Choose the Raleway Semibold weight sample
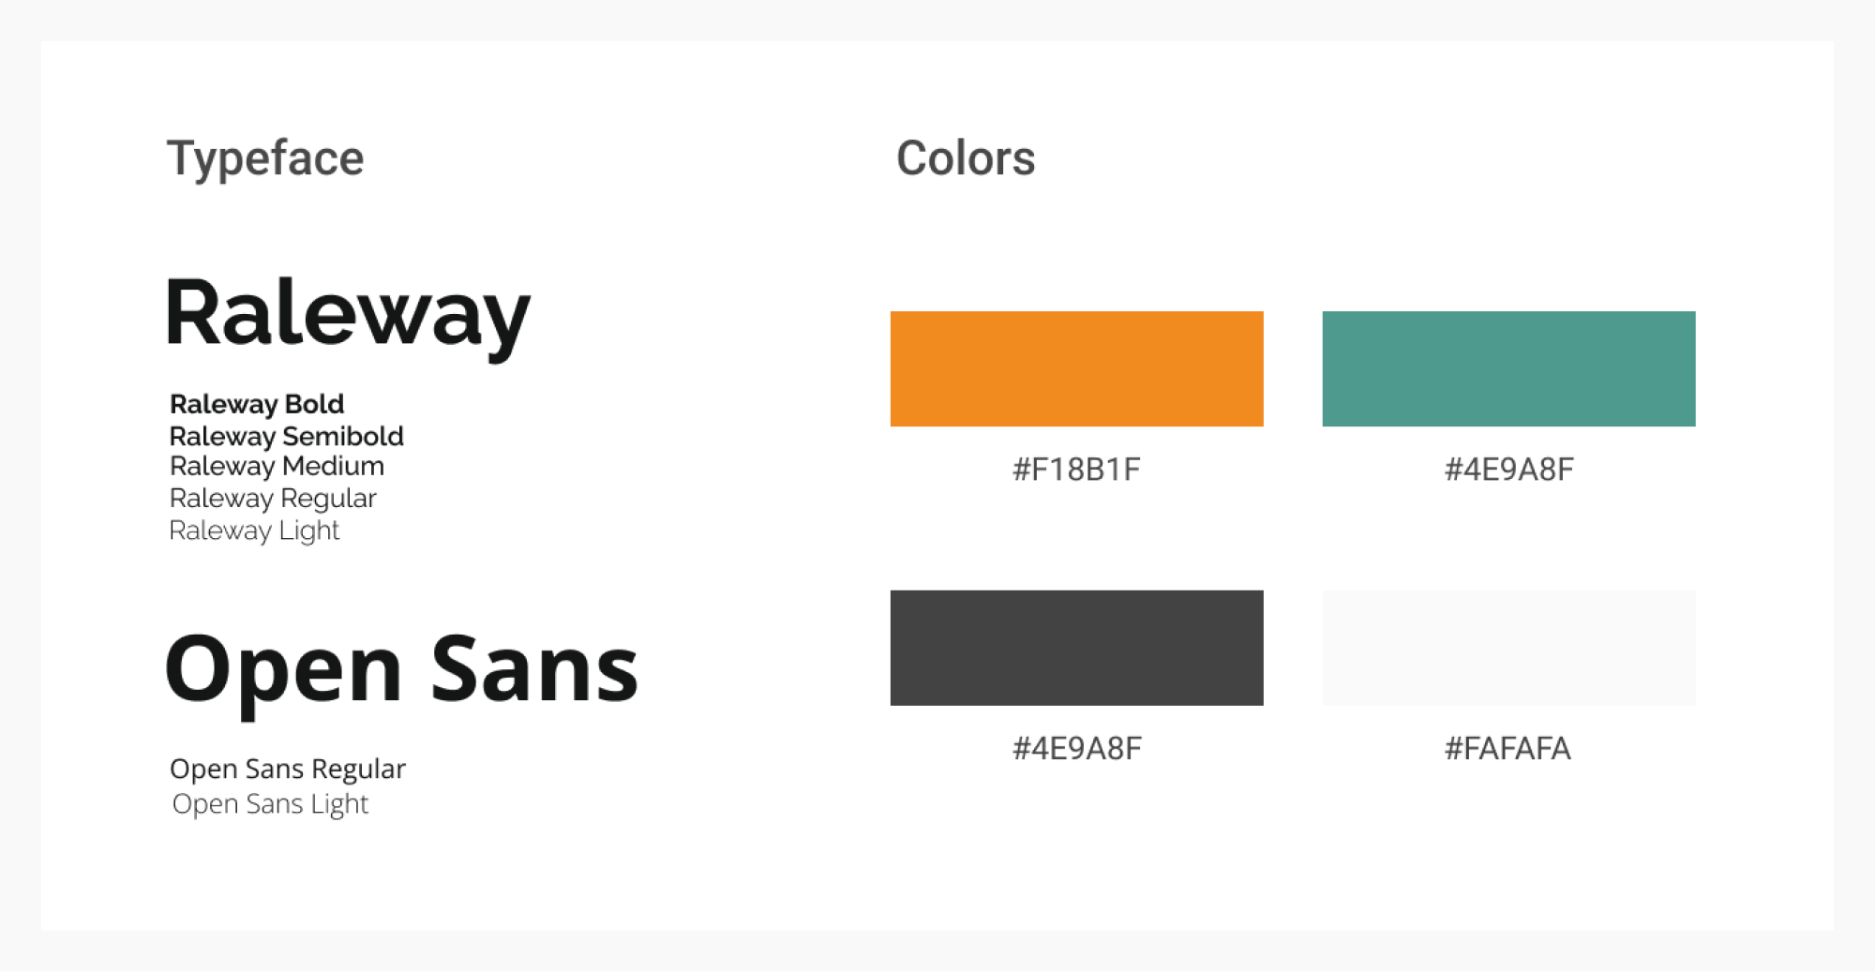Screen dimensions: 1875x972 pos(286,436)
